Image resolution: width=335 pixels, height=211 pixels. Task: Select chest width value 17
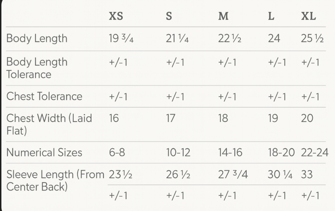(170, 118)
